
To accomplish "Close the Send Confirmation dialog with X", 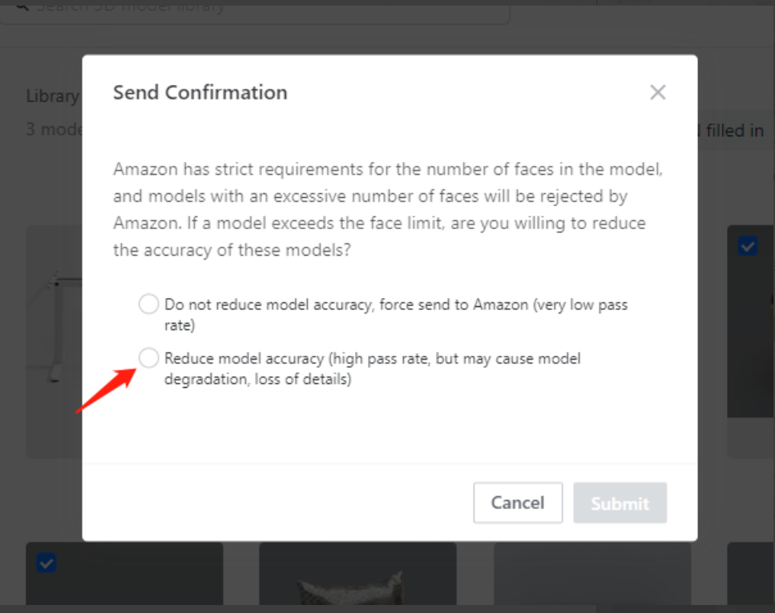I will 658,92.
